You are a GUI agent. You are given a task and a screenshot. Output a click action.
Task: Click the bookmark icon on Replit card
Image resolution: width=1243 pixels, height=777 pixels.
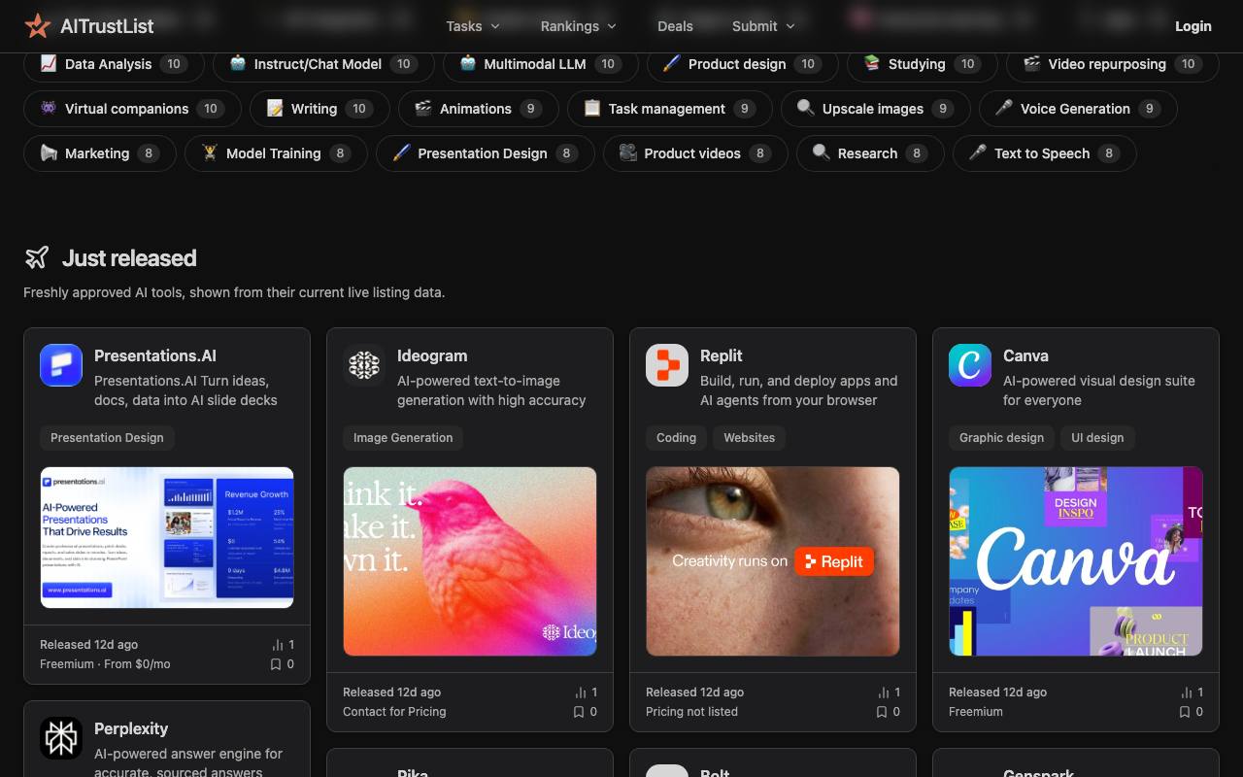tap(882, 712)
